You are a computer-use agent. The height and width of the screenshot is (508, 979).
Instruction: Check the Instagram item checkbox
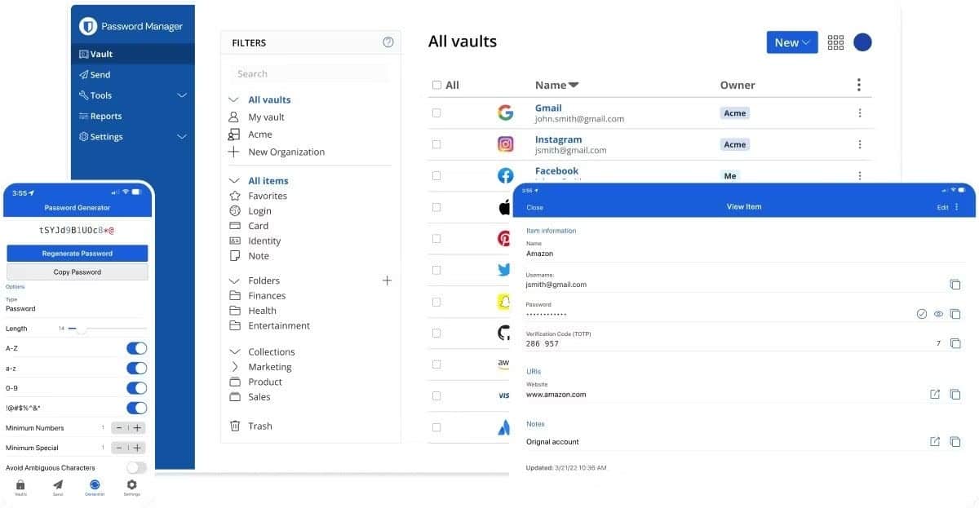pyautogui.click(x=436, y=144)
